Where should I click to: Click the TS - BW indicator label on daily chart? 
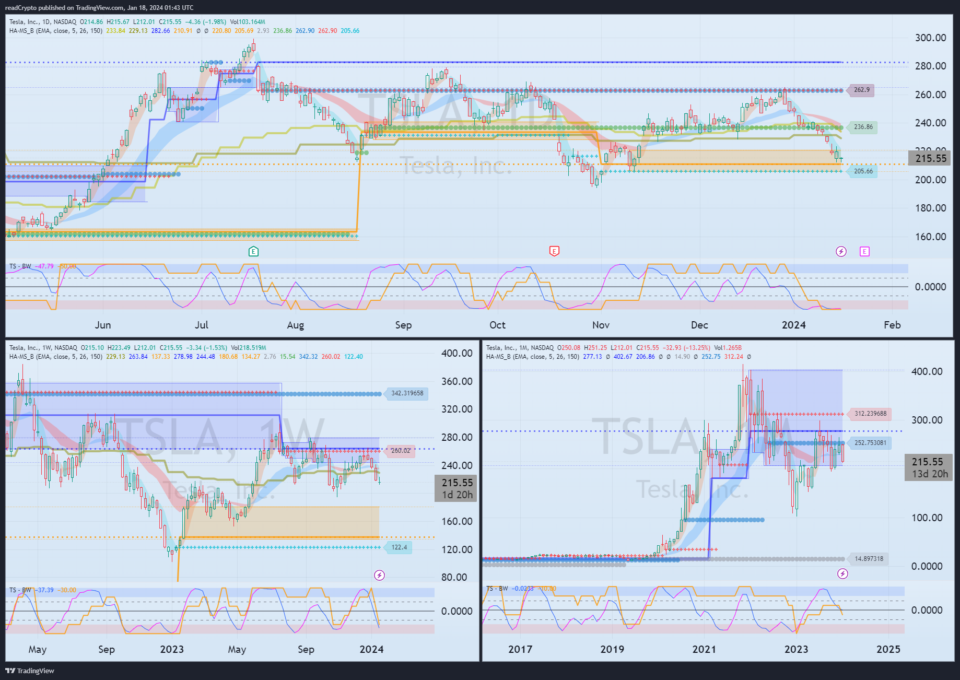tap(20, 266)
